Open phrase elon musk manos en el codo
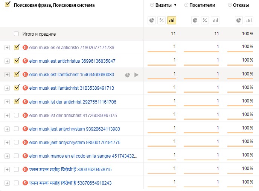259x191 pixels. pos(83,156)
